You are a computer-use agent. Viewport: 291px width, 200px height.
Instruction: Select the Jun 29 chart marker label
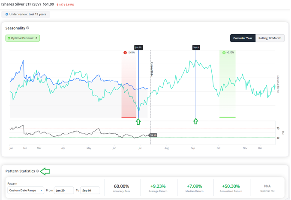(x=138, y=47)
